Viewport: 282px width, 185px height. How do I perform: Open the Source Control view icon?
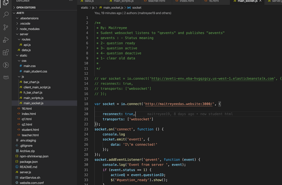tap(6, 27)
